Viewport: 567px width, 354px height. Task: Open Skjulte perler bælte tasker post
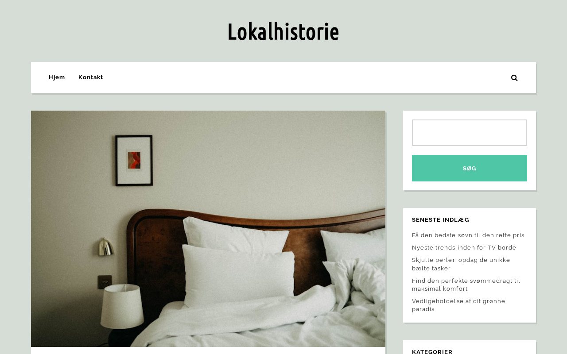[x=461, y=264]
